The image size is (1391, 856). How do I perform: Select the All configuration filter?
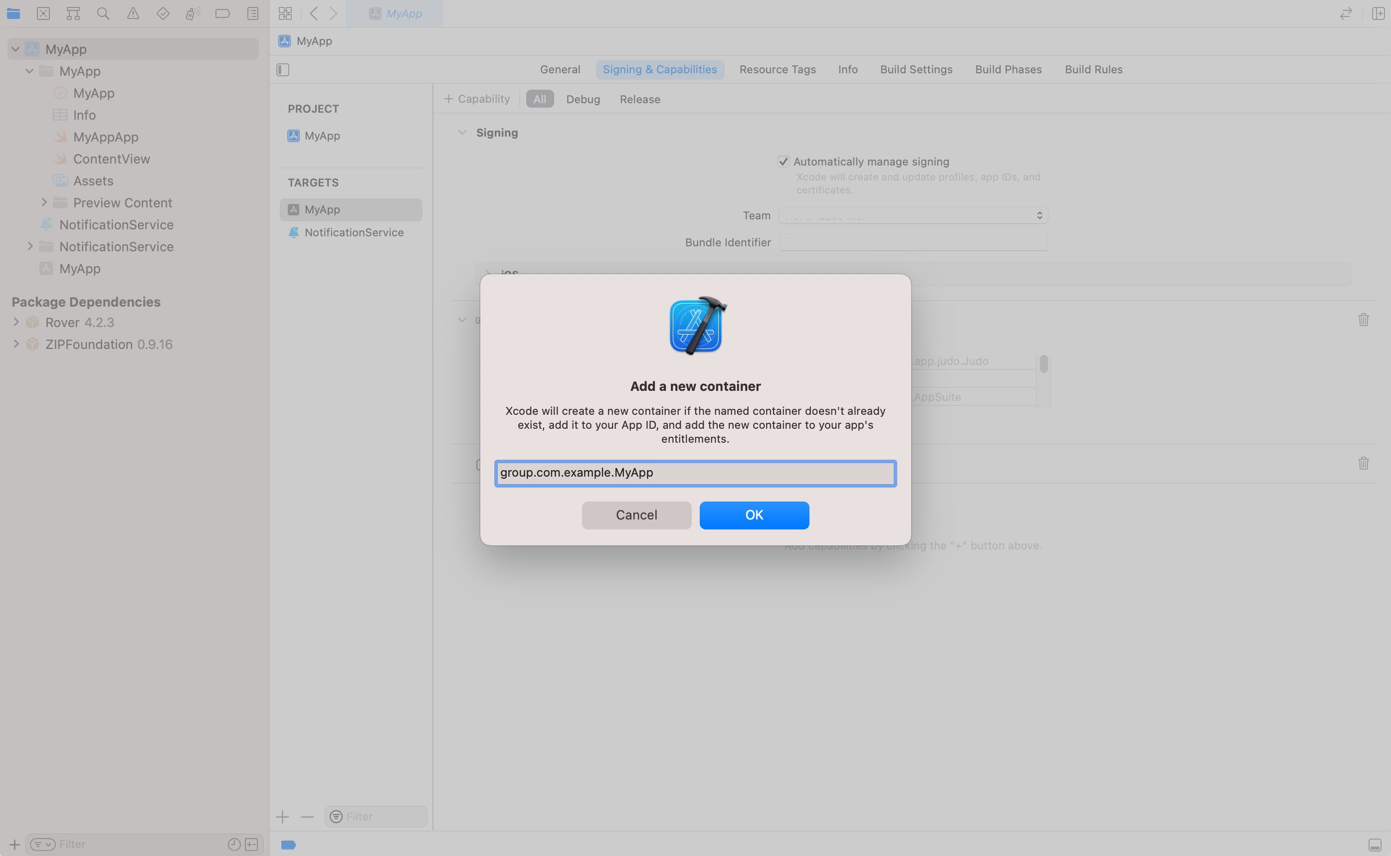point(539,99)
